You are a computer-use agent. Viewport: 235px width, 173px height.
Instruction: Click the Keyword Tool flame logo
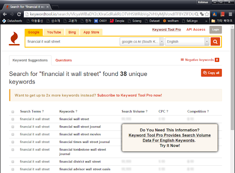14,38
